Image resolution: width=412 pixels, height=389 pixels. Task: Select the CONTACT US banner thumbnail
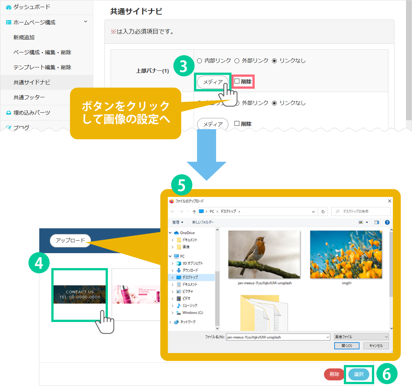coord(79,294)
